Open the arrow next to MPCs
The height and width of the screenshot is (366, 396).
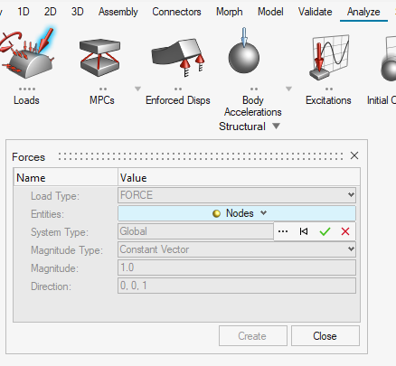click(x=137, y=89)
